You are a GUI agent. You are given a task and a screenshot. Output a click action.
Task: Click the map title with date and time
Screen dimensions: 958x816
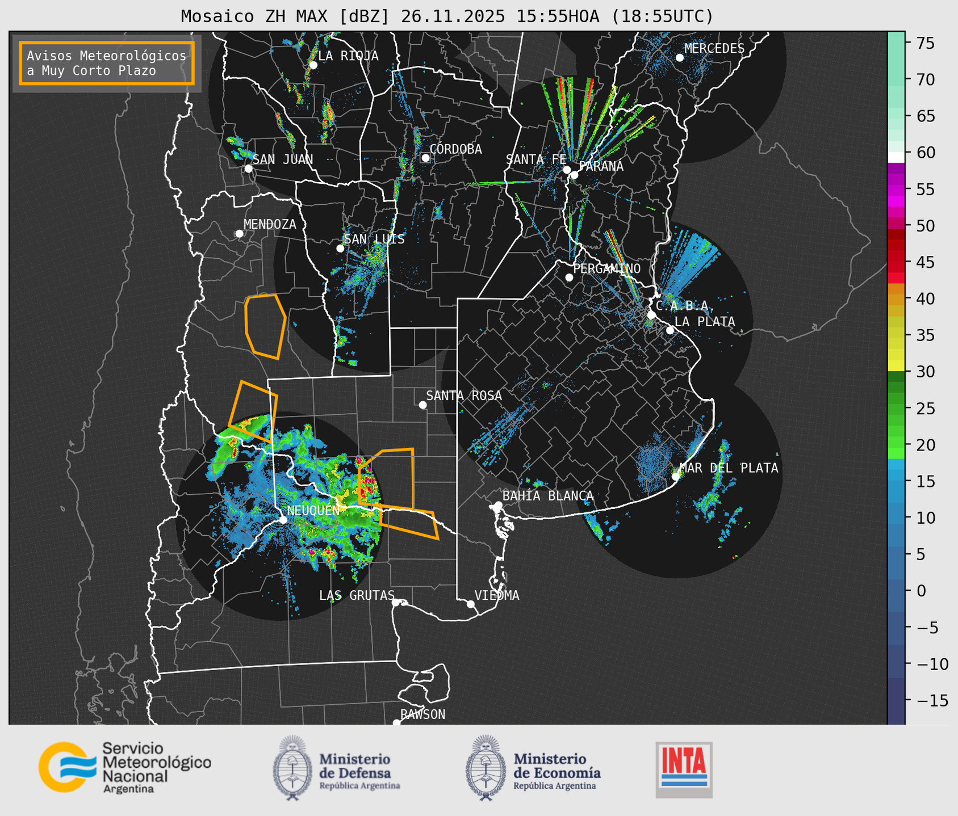tap(447, 16)
